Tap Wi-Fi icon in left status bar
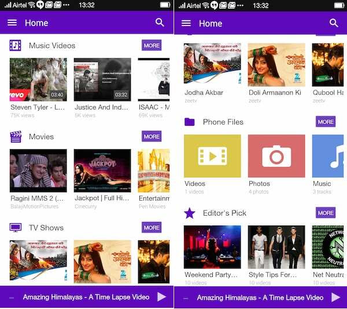 coord(32,5)
